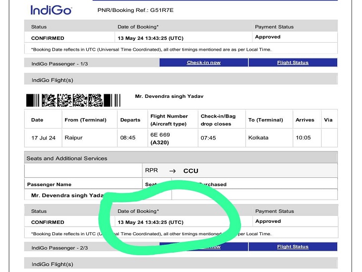Click the IndiGo logo
The width and height of the screenshot is (362, 272).
51,10
